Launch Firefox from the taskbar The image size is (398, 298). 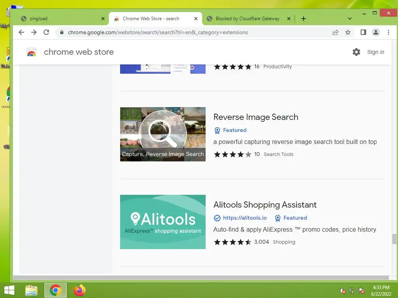coord(79,290)
